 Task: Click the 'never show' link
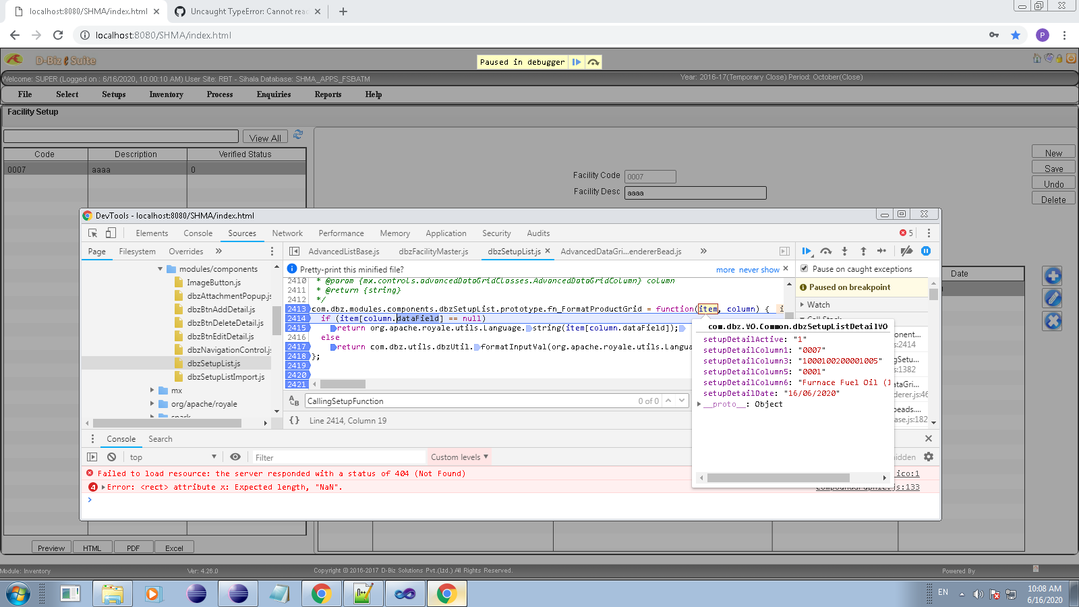pyautogui.click(x=759, y=270)
